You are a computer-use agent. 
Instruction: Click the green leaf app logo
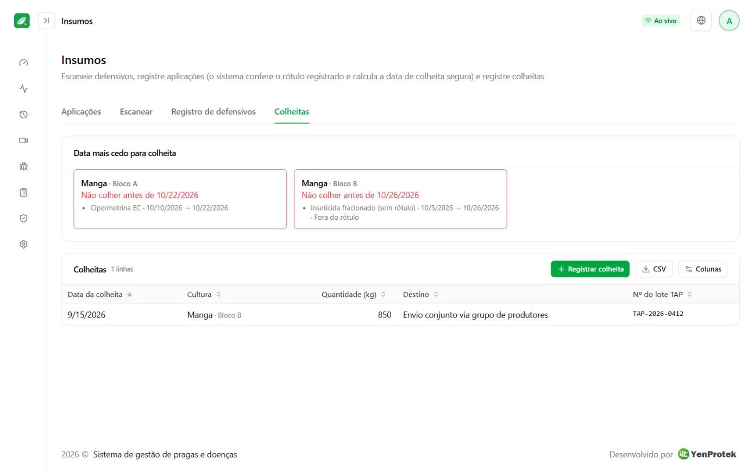tap(22, 21)
